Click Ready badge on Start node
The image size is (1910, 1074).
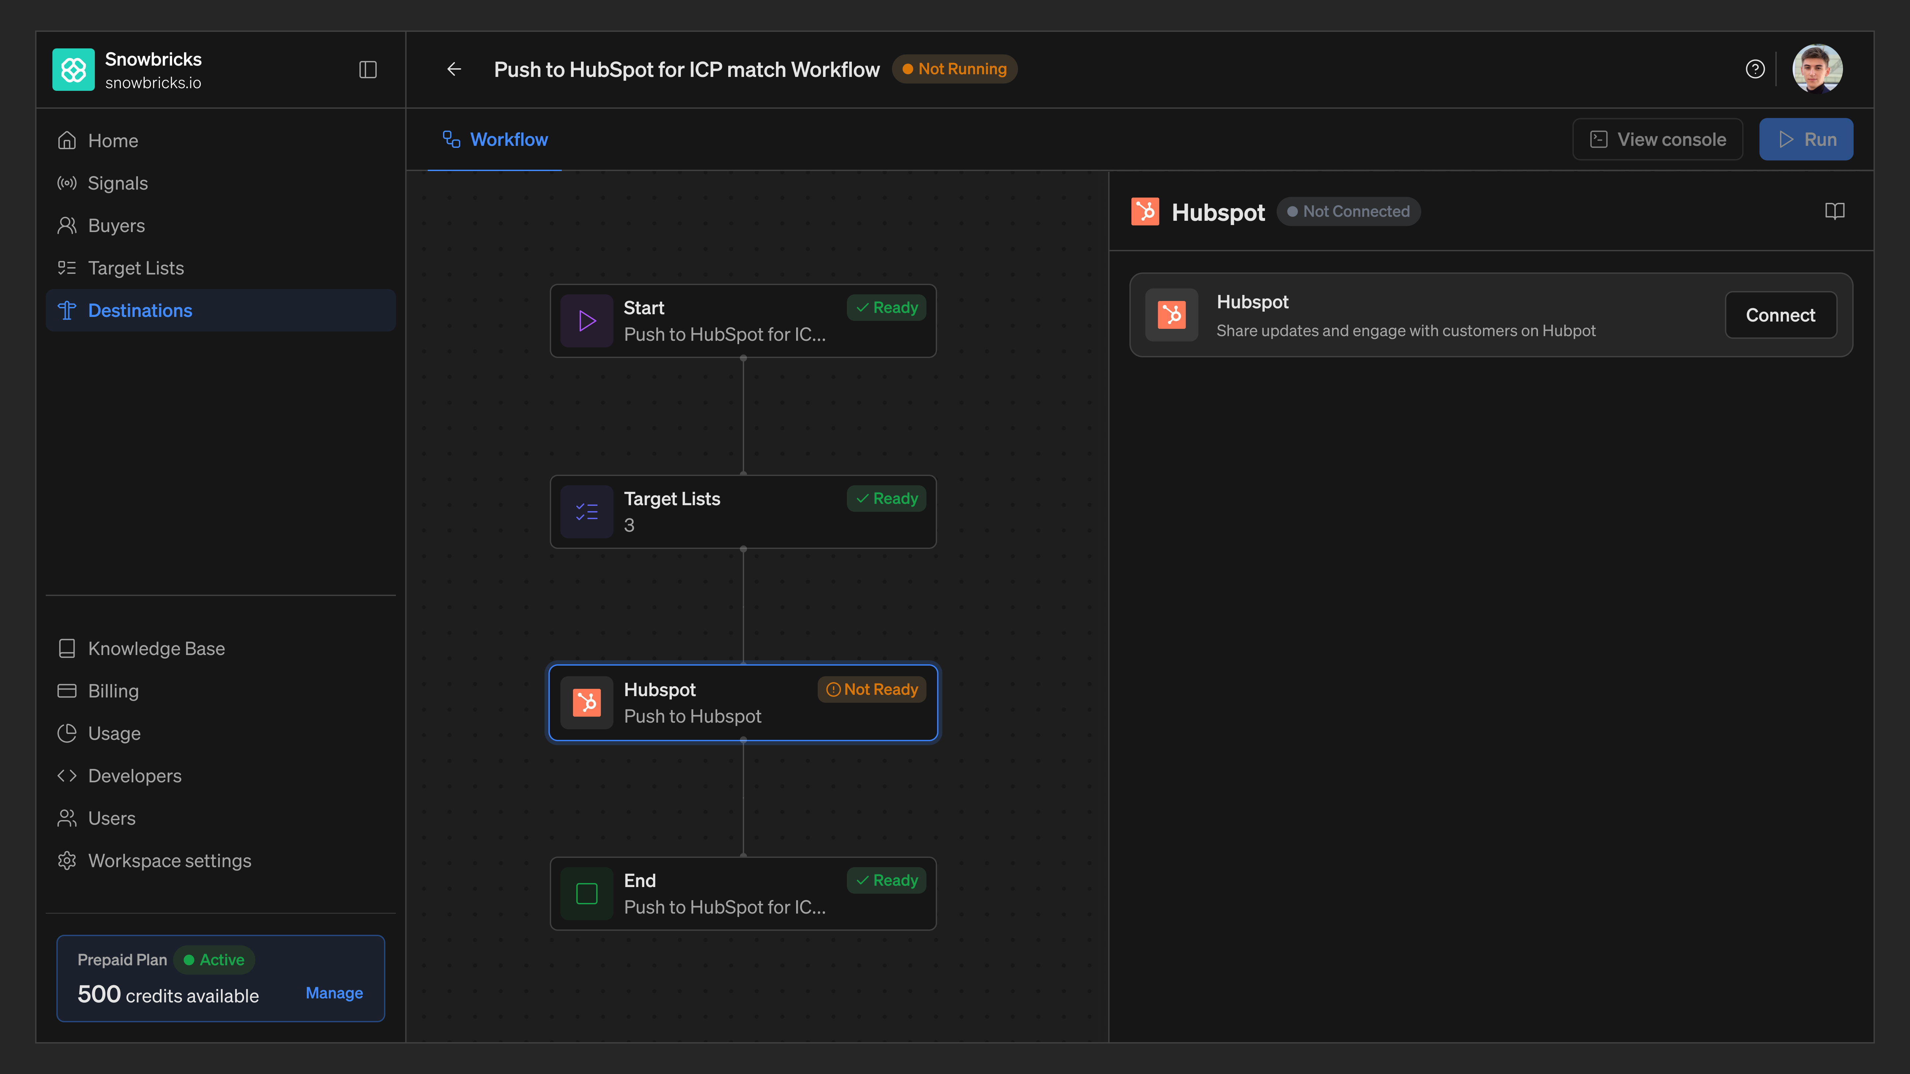[x=886, y=308]
